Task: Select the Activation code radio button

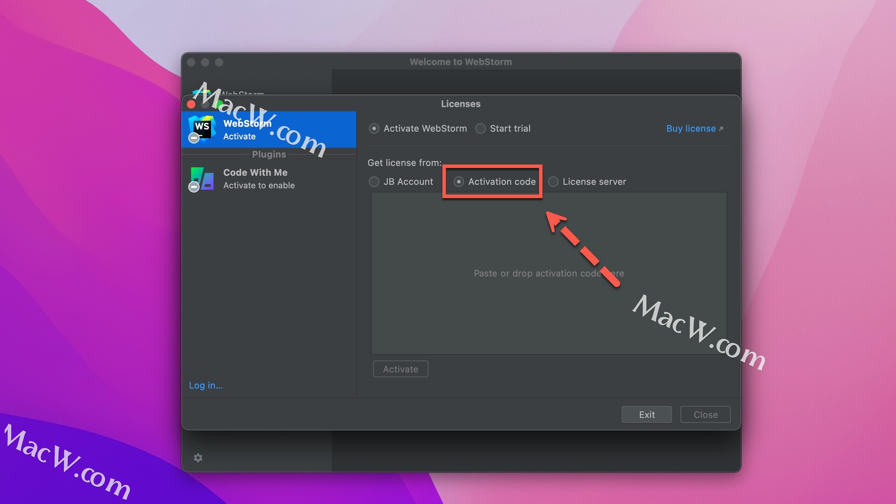Action: click(x=459, y=182)
